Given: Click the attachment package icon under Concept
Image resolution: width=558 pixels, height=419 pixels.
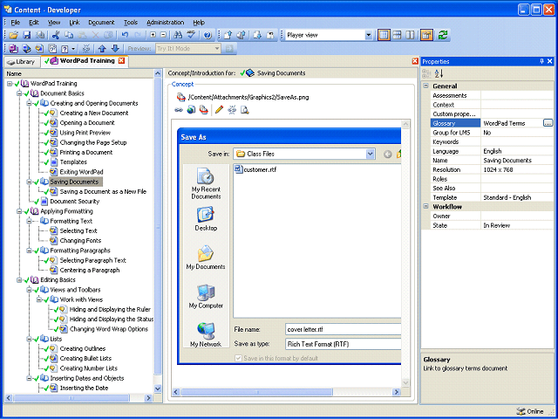Looking at the screenshot, I should click(x=203, y=110).
